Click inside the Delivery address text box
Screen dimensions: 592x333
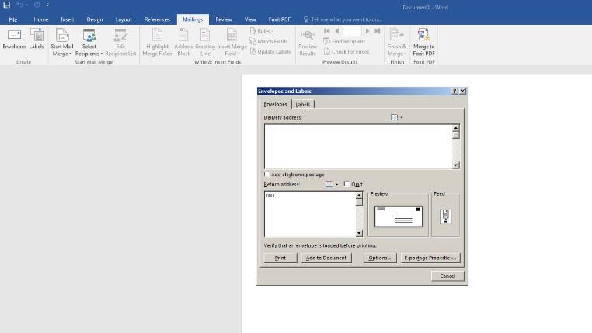(357, 146)
